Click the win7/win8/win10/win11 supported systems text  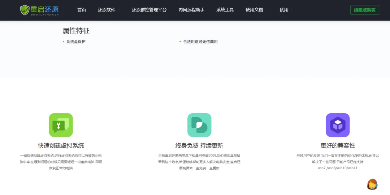point(337,168)
